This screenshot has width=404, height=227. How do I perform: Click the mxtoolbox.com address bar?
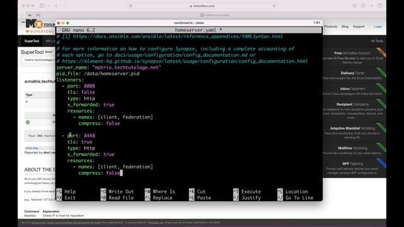coord(202,6)
